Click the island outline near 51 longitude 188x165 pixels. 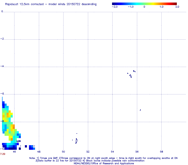click(76, 141)
